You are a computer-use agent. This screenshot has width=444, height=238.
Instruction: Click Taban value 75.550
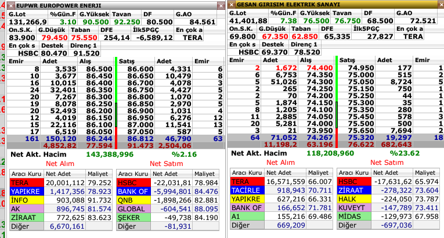click(84, 38)
